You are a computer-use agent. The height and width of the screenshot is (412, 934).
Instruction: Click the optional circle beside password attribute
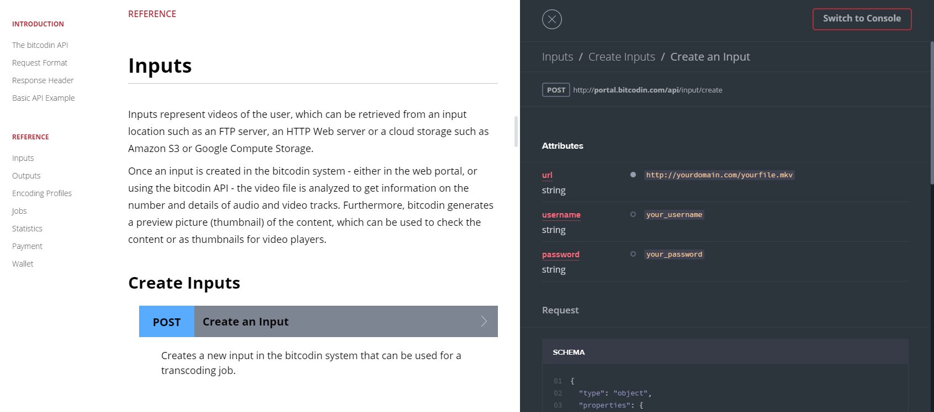click(x=633, y=254)
